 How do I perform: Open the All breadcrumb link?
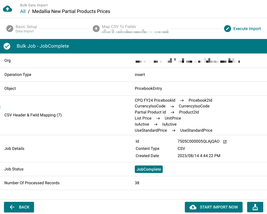23,11
